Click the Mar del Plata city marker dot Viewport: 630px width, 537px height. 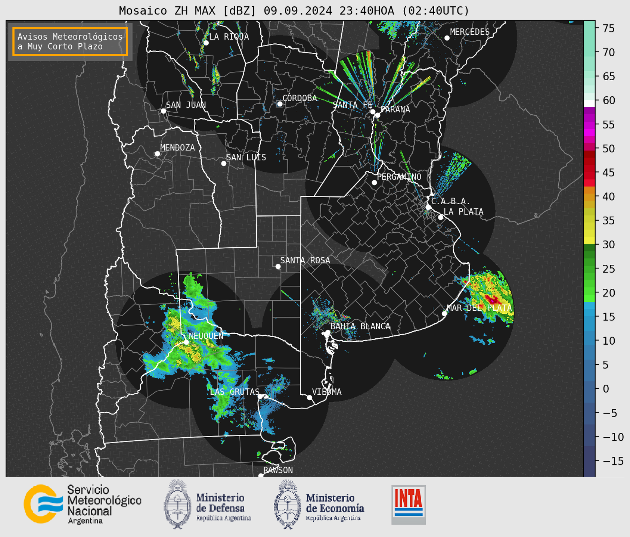(x=444, y=314)
